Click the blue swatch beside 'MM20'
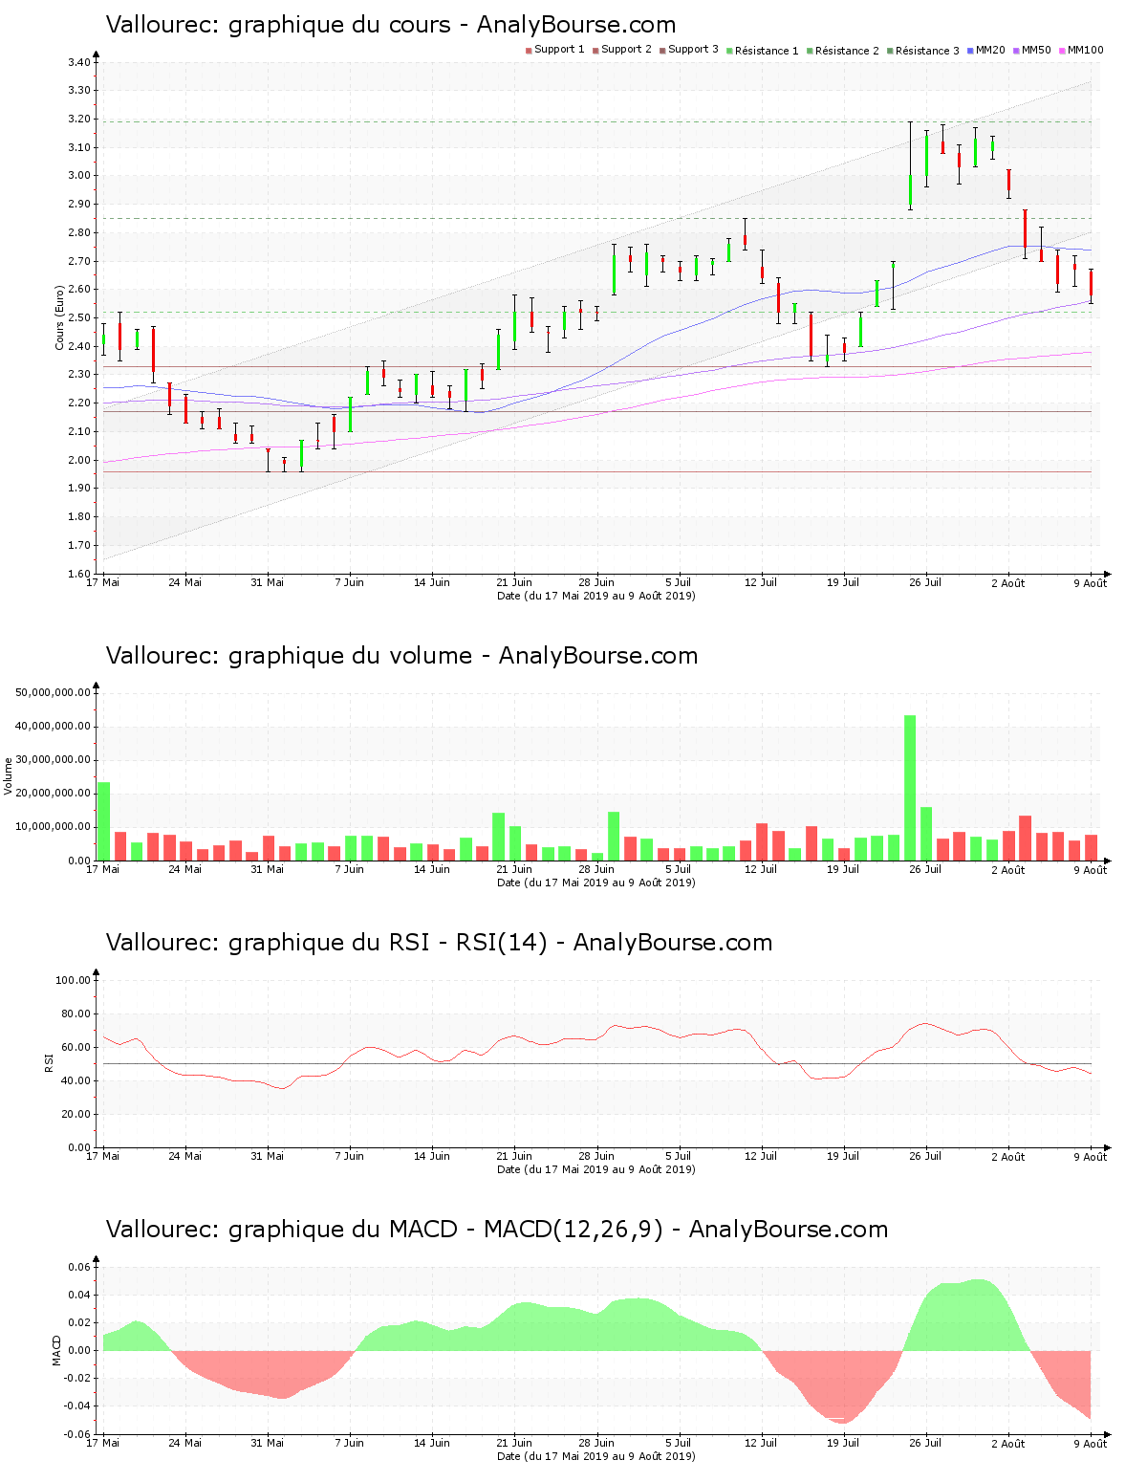1147x1482 pixels. pyautogui.click(x=970, y=51)
